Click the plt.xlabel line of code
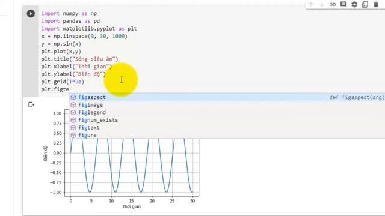 (76, 67)
